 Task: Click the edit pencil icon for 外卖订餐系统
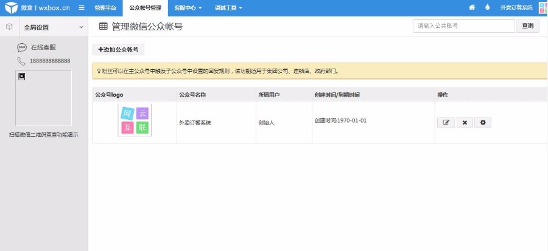point(446,123)
